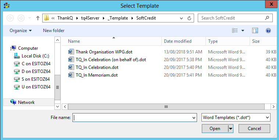
Task: Click the New folder command
Action: point(54,31)
